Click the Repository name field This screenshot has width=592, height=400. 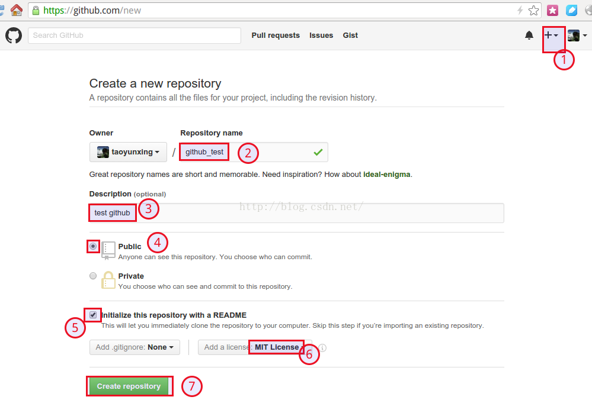254,152
